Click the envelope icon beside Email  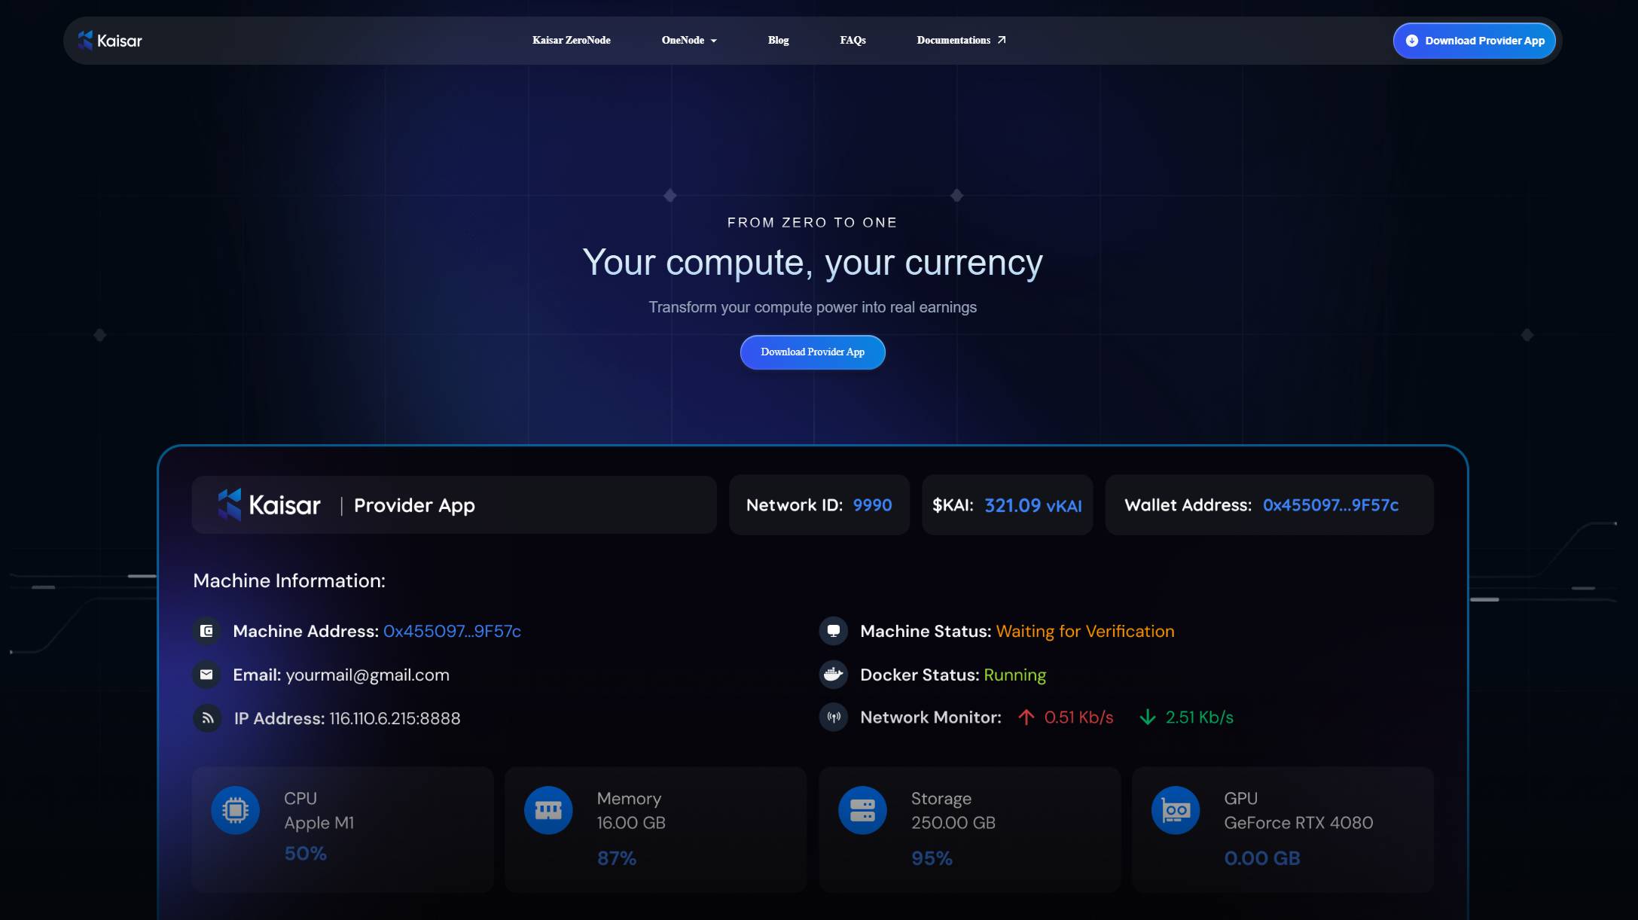click(206, 675)
